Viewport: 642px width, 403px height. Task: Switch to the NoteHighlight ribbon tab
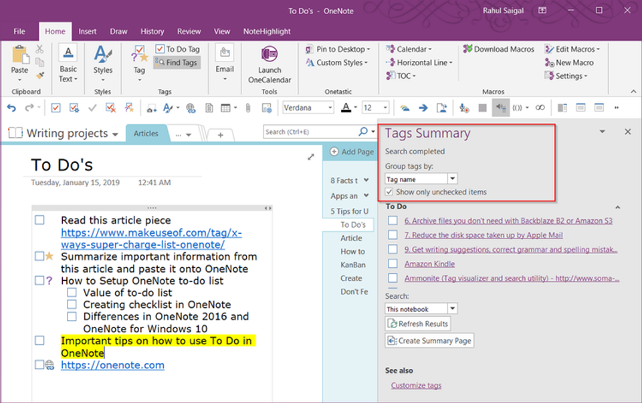pyautogui.click(x=267, y=31)
